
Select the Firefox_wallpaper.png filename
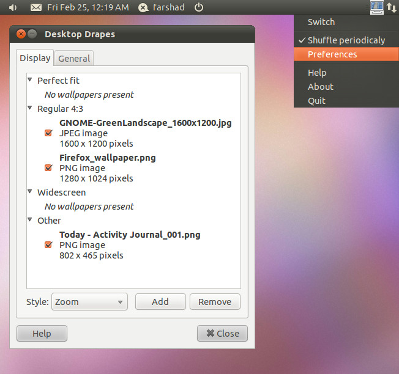coord(108,158)
